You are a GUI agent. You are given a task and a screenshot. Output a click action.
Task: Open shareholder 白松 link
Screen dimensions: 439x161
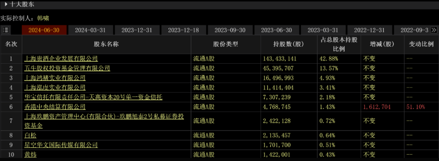[30, 135]
